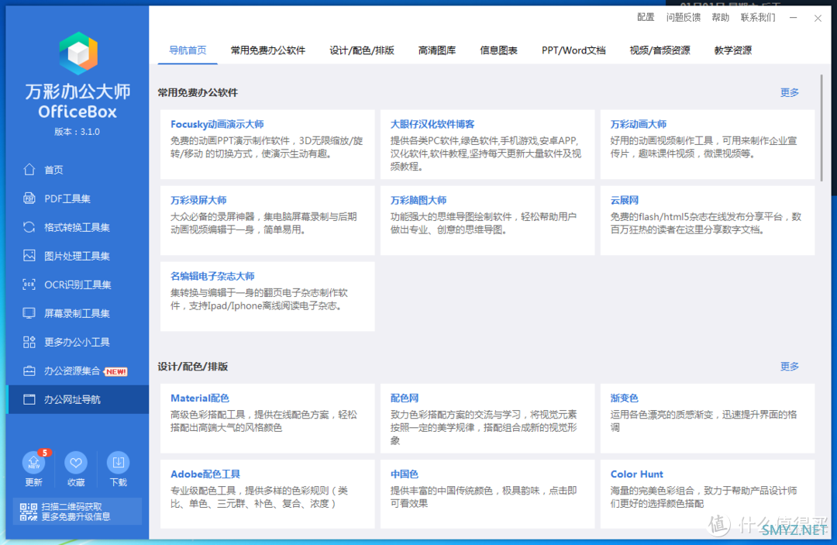Open the 配色网 link
Viewport: 837px width, 545px height.
point(405,398)
